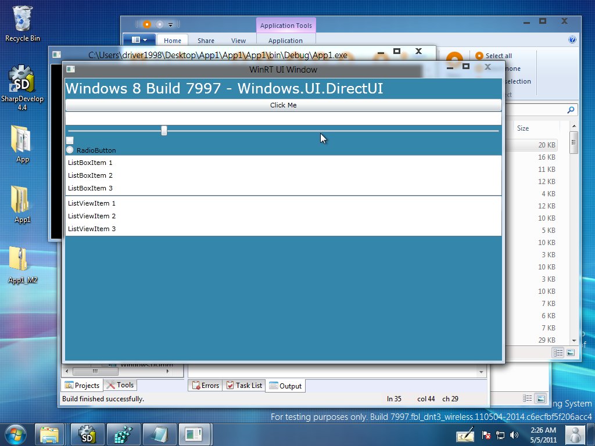Viewport: 595px width, 446px height.
Task: Open the Recycle Bin desktop icon
Action: [23, 23]
